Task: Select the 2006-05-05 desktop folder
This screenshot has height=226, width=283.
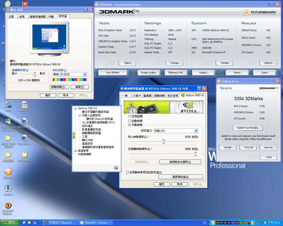Action: pyautogui.click(x=24, y=157)
